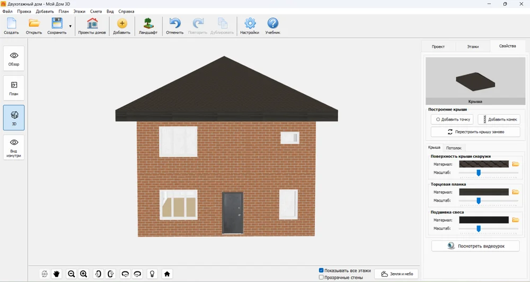Adjust roof surface Масштаб slider

pos(479,172)
